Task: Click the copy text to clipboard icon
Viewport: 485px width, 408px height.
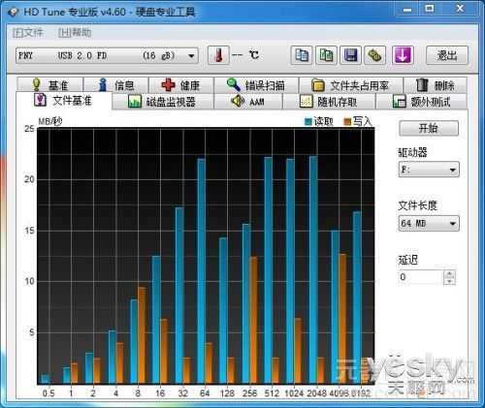Action: click(302, 55)
